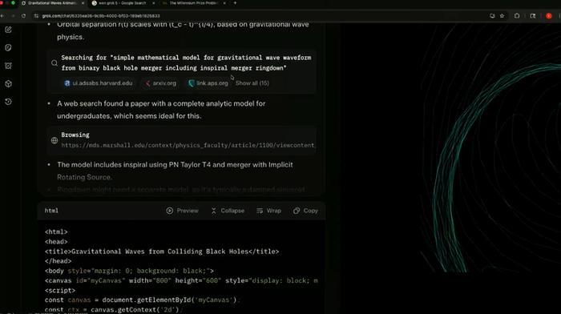The image size is (561, 314).
Task: Open new chat from sidebar pencil icon
Action: click(x=8, y=30)
